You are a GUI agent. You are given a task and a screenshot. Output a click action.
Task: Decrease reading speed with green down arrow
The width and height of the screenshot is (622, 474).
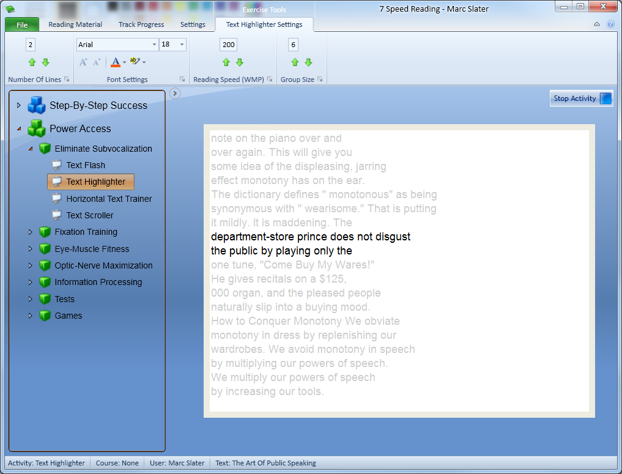[240, 62]
